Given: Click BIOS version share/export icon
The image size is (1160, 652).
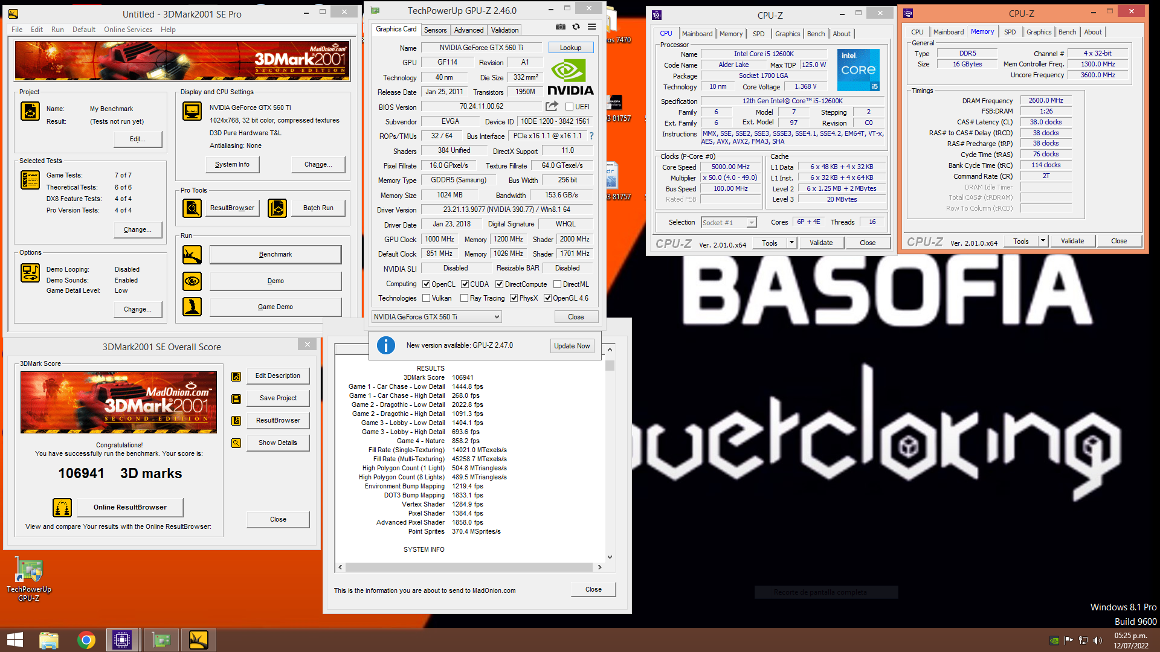Looking at the screenshot, I should click(552, 106).
